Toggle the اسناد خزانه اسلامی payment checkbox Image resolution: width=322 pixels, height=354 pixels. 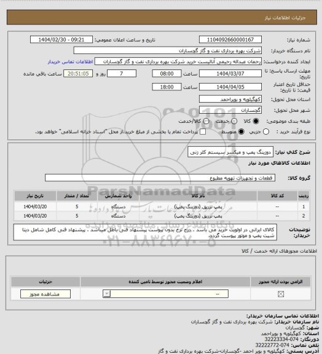(203, 132)
